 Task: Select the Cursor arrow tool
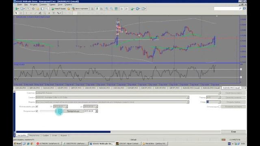click(16, 13)
